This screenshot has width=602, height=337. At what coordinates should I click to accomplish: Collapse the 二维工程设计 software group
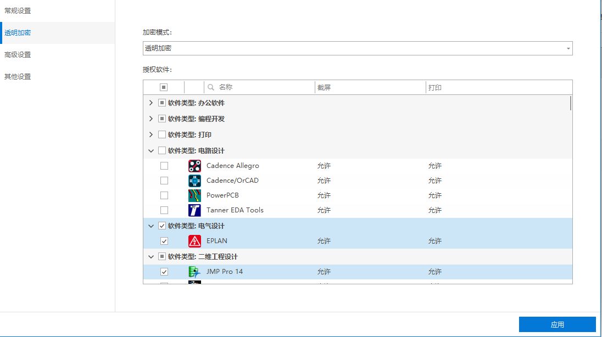click(x=151, y=257)
